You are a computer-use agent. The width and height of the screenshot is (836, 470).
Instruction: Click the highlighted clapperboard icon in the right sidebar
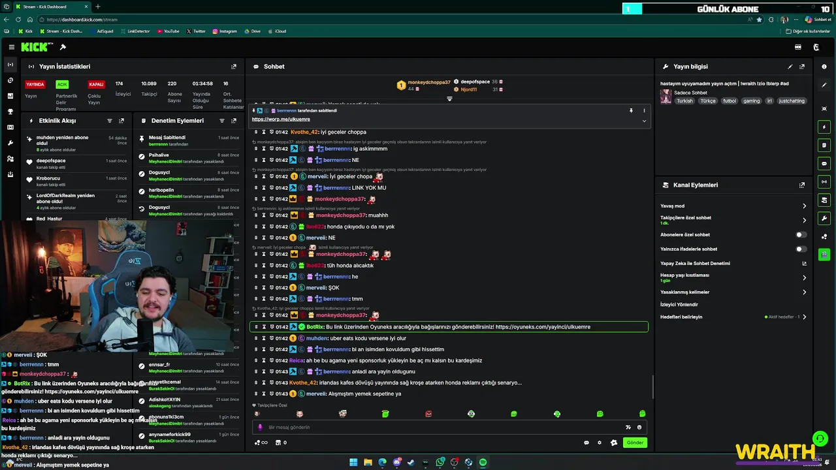(824, 254)
